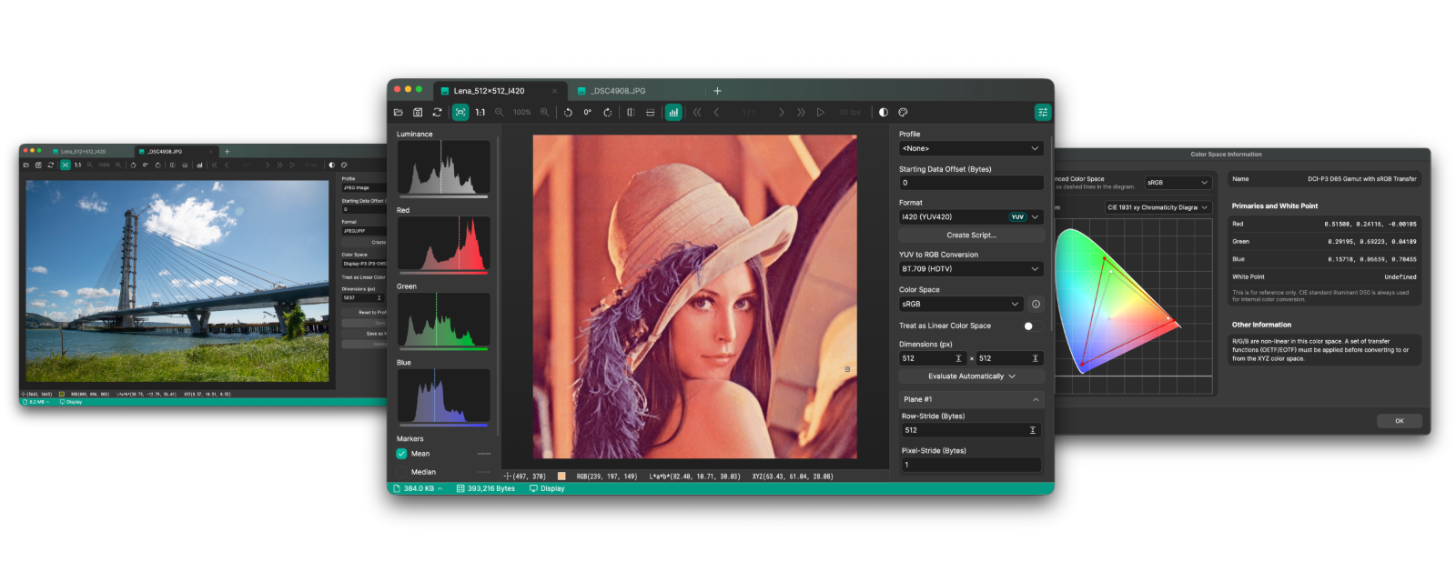Uncheck the Mean marker checkbox

pyautogui.click(x=401, y=454)
